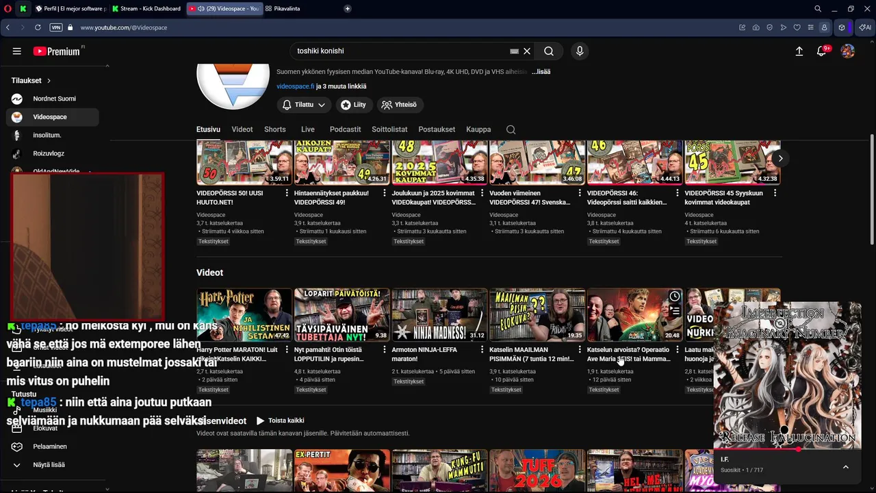The width and height of the screenshot is (876, 493).
Task: Open a new browser tab
Action: pos(348,9)
